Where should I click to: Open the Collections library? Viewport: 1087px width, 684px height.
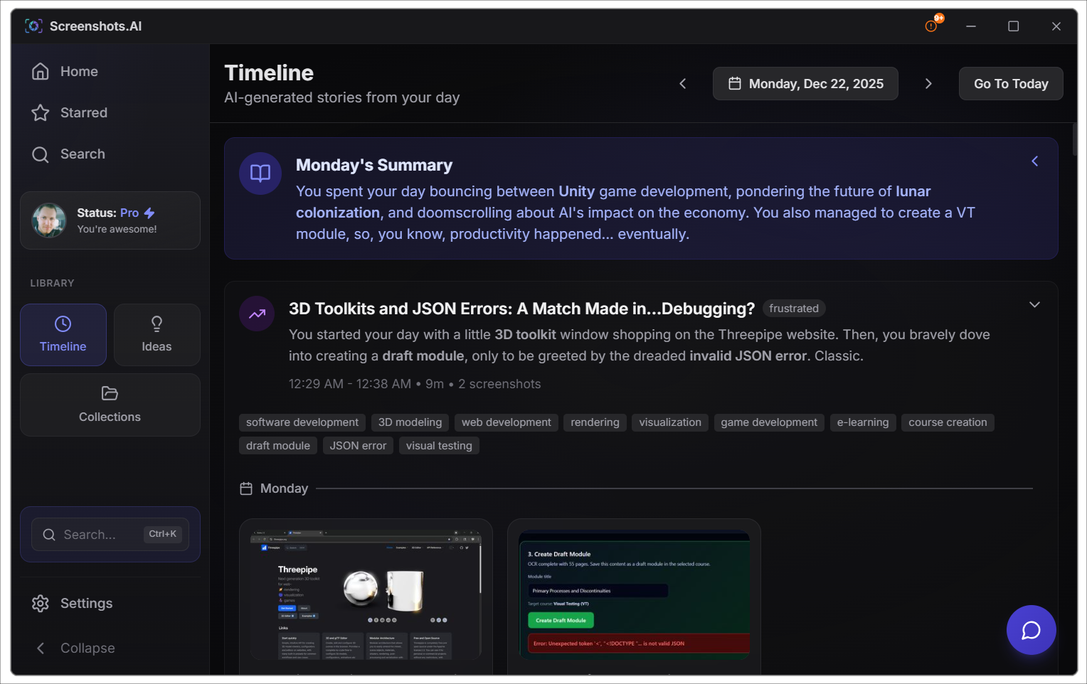(110, 405)
